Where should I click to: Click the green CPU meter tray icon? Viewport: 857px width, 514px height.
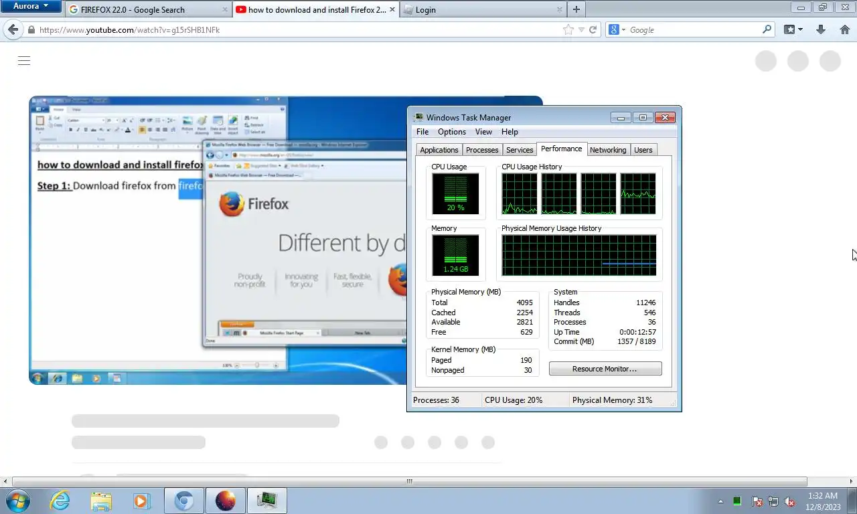[737, 501]
